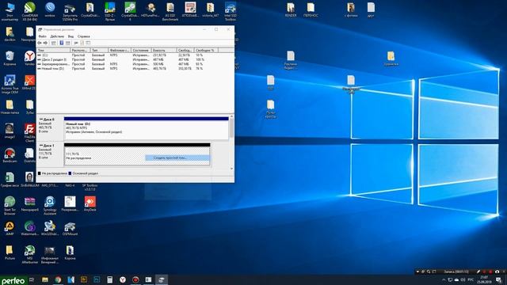Open Calculator from the taskbar
Screen dimensions: 507x285
[109, 279]
